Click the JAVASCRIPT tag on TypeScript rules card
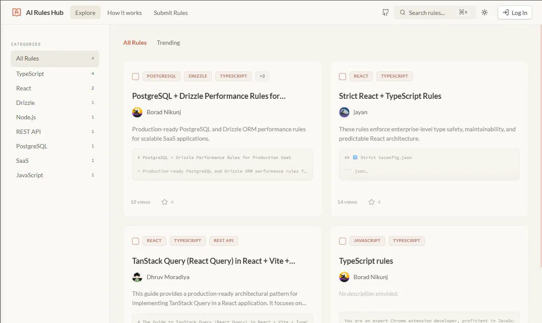This screenshot has width=542, height=323. coord(367,241)
